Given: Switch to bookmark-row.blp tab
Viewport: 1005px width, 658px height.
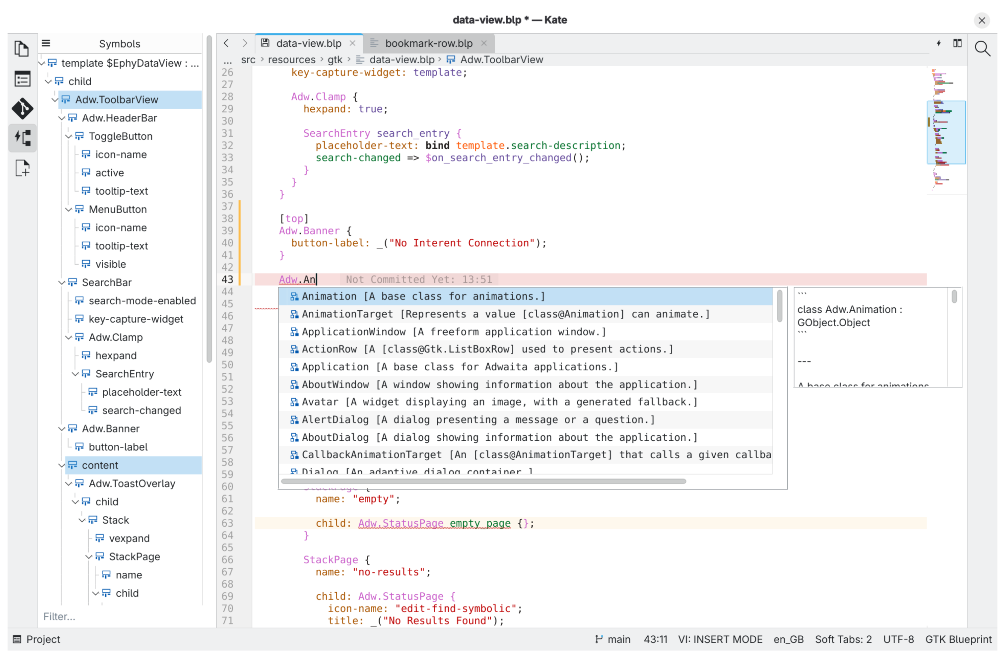Looking at the screenshot, I should coord(428,43).
